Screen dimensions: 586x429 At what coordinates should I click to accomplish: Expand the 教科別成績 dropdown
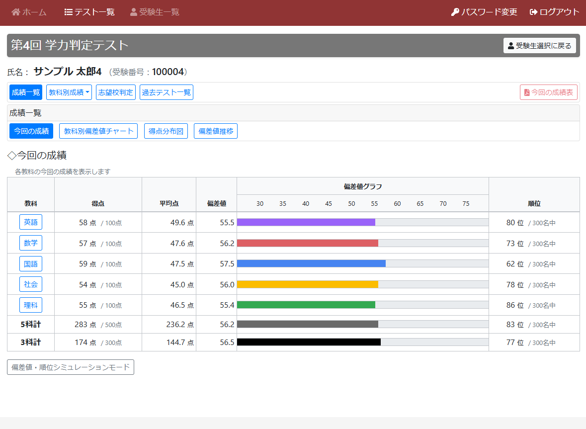click(69, 92)
